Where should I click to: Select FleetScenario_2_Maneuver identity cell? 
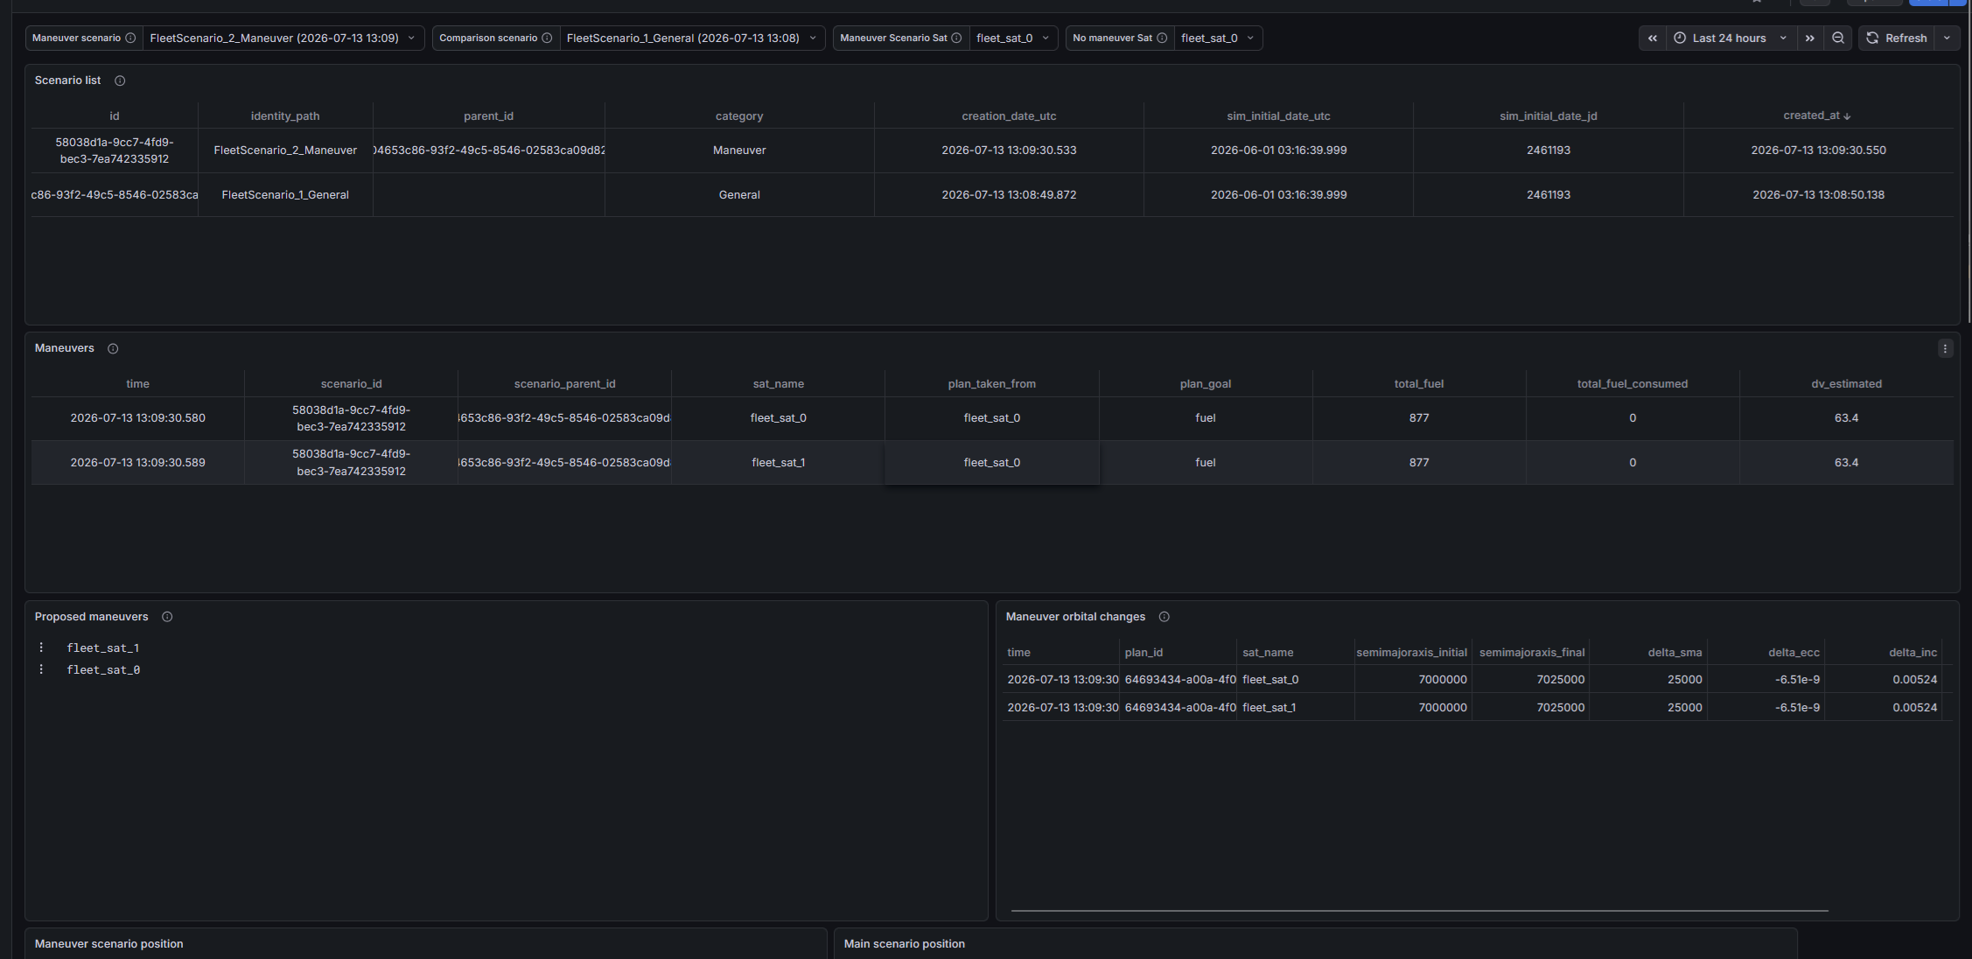285,150
